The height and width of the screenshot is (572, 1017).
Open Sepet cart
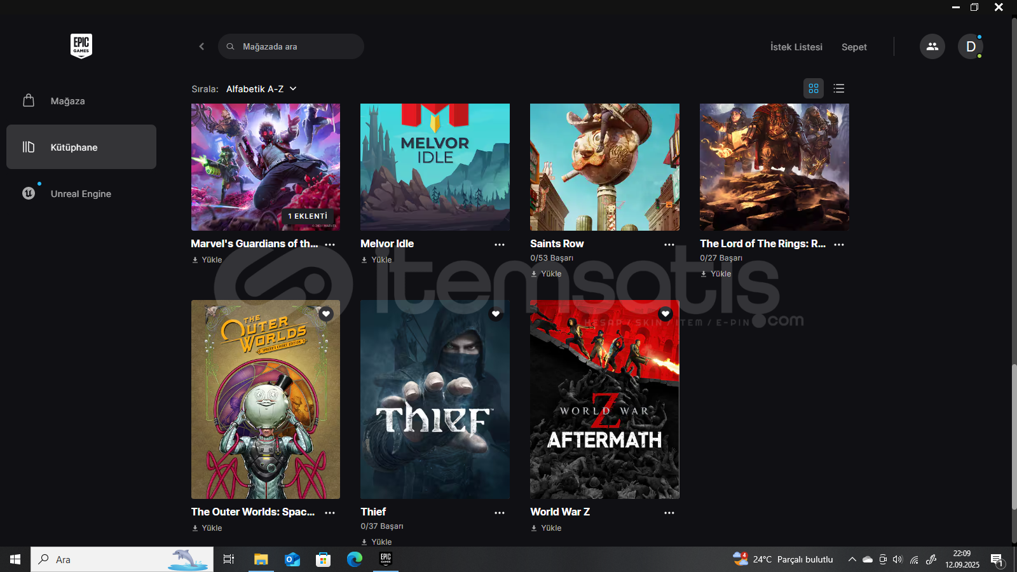pyautogui.click(x=854, y=47)
